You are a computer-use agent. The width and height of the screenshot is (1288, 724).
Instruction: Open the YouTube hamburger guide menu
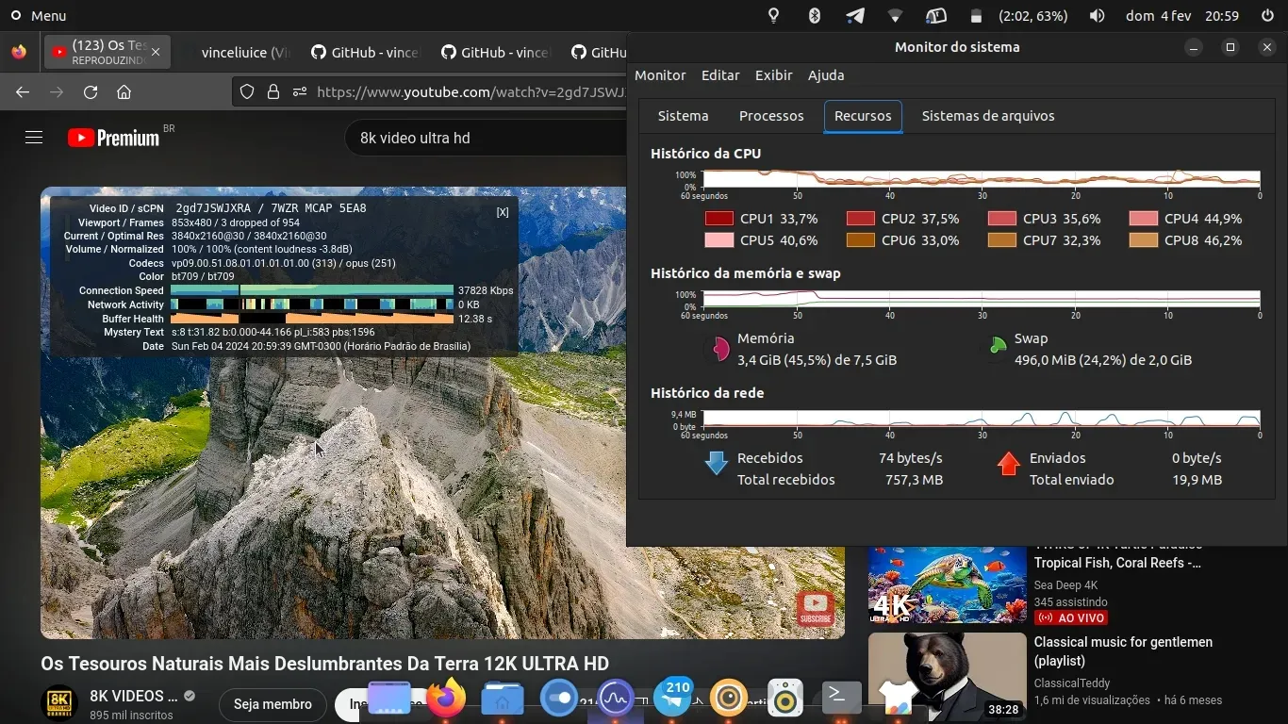coord(34,138)
